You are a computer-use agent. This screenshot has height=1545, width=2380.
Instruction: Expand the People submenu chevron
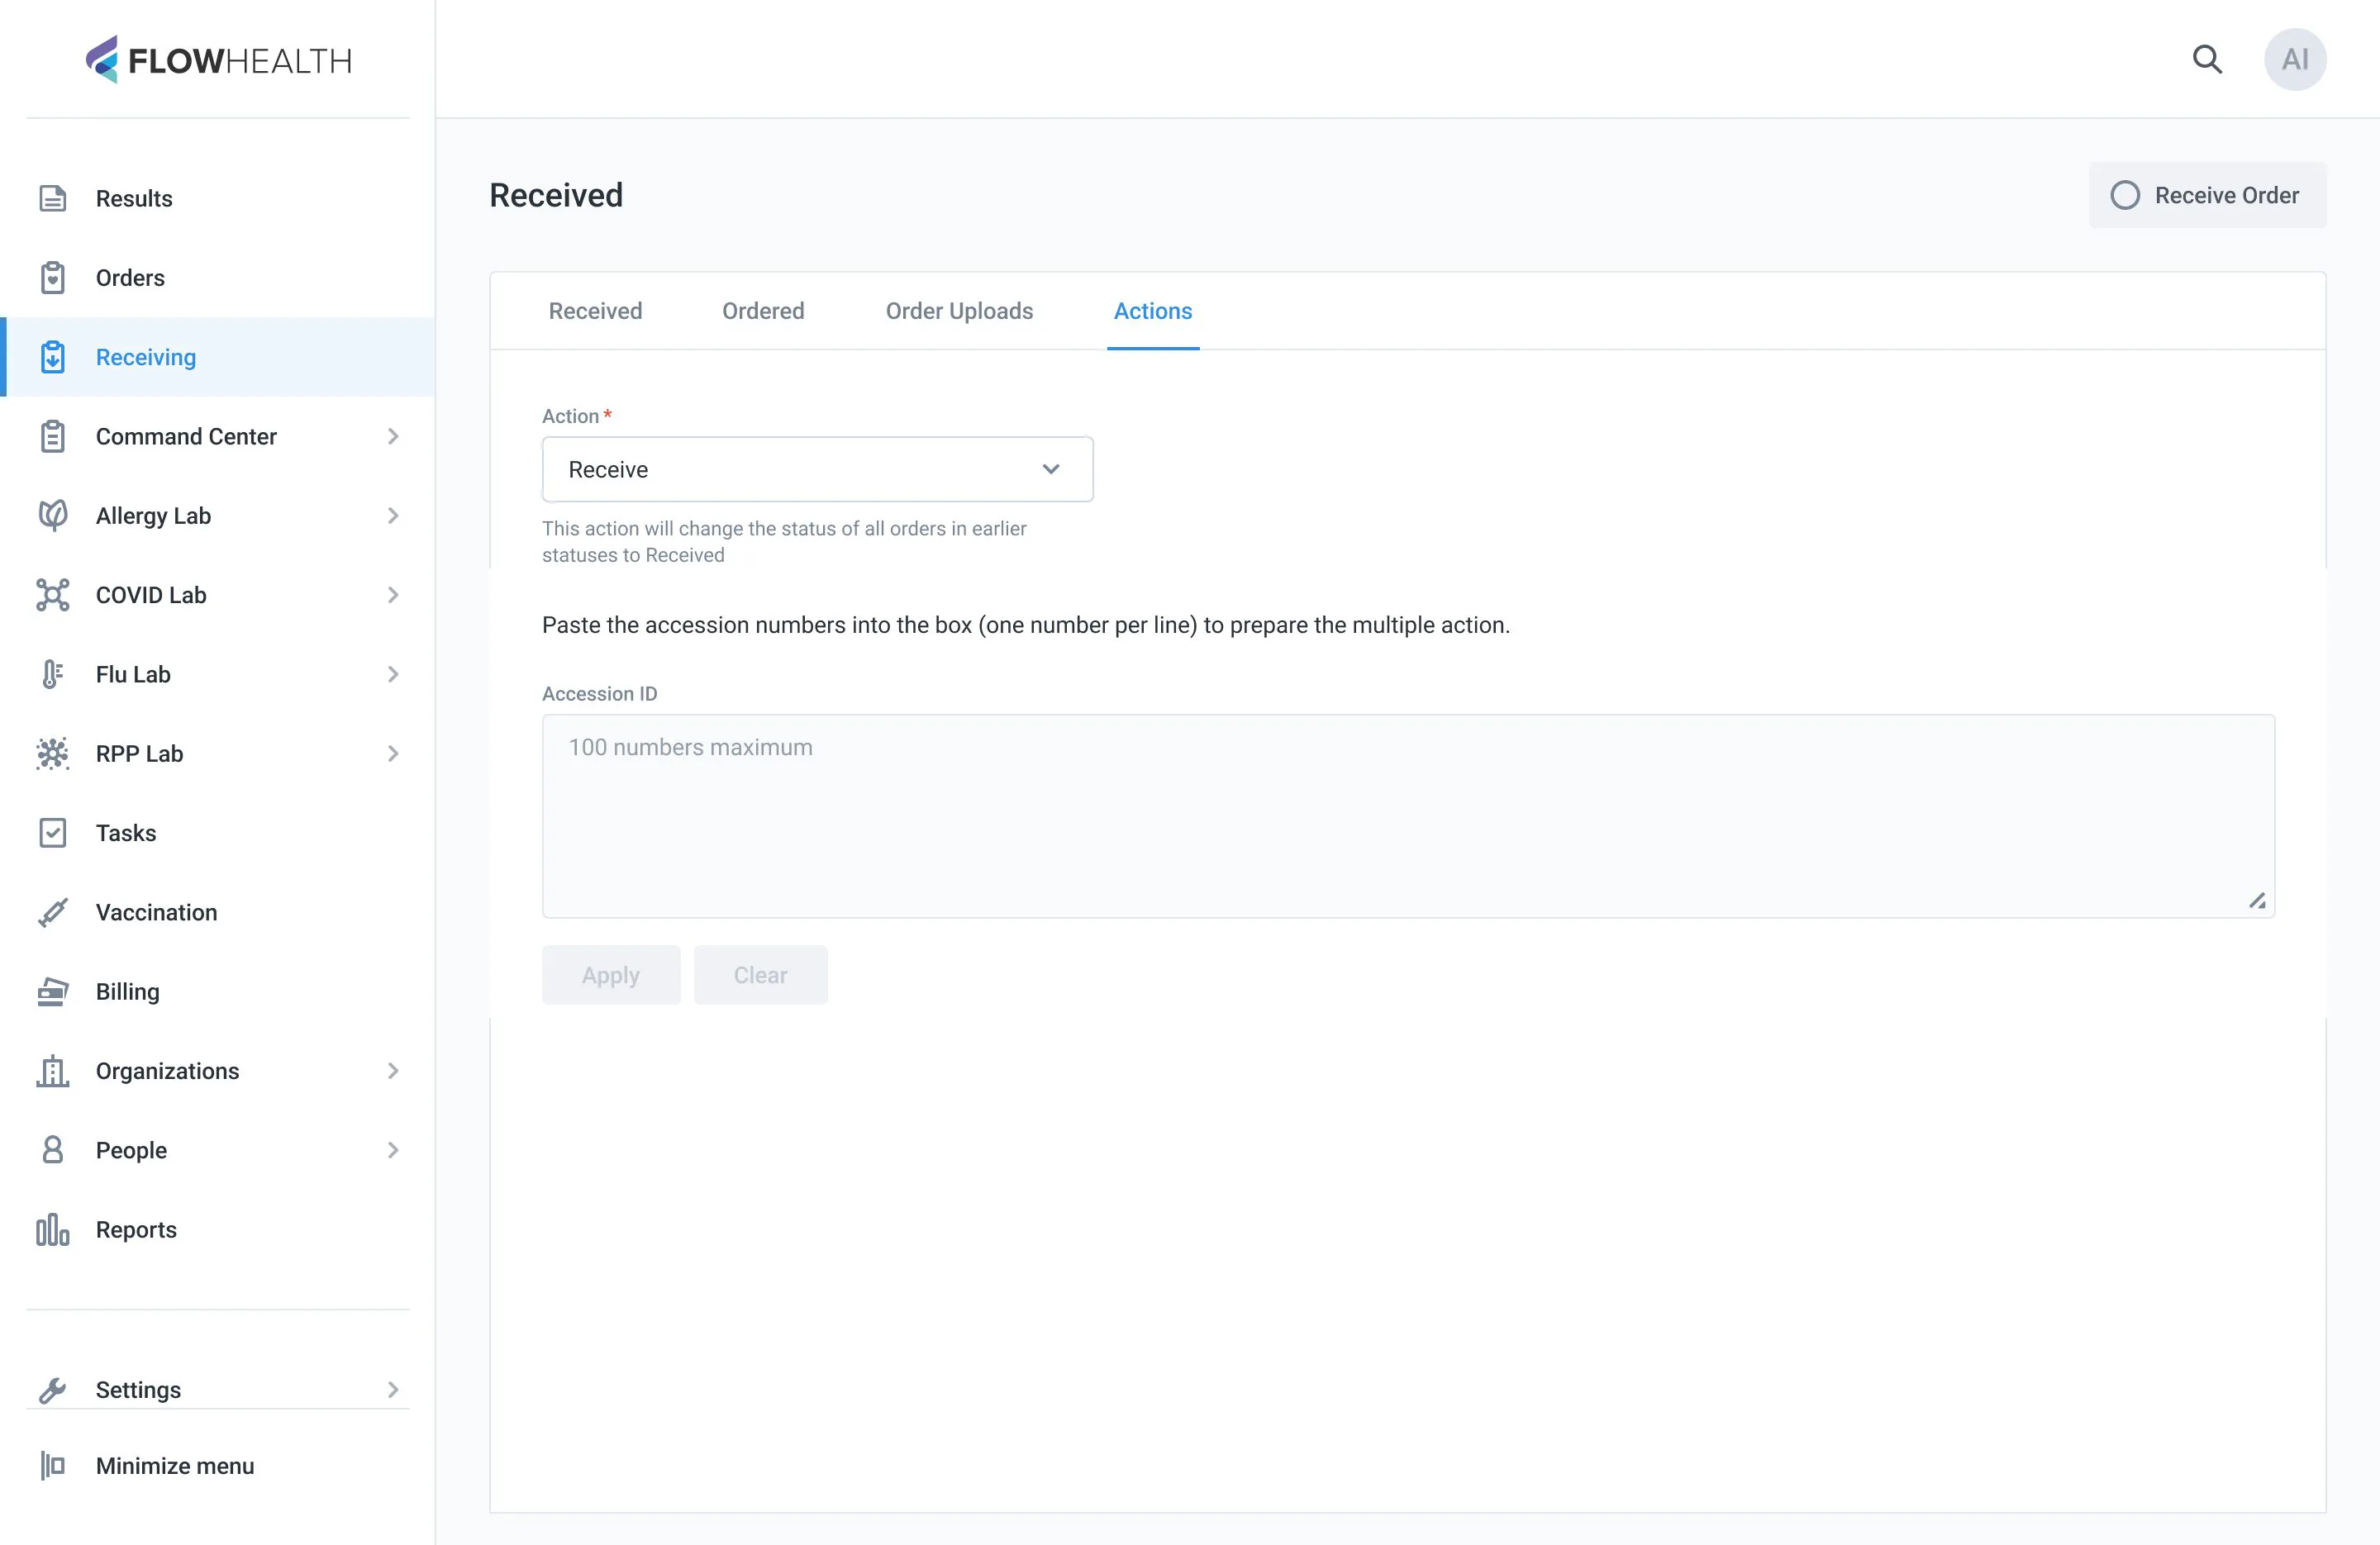pyautogui.click(x=393, y=1150)
